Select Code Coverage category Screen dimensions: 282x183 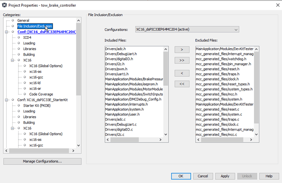41,94
